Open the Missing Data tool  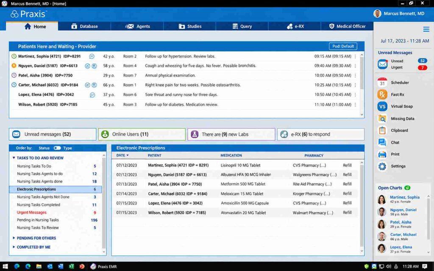(x=382, y=119)
